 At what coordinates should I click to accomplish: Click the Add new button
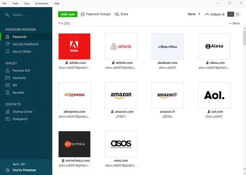point(68,14)
